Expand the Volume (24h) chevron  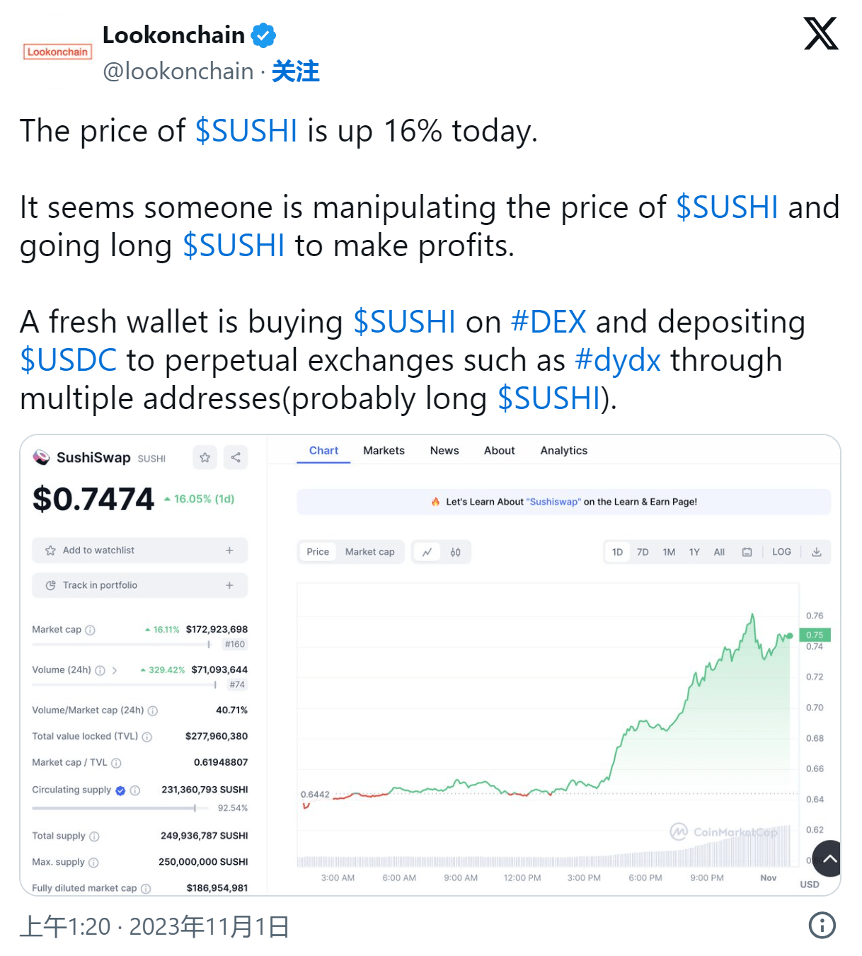coord(114,670)
